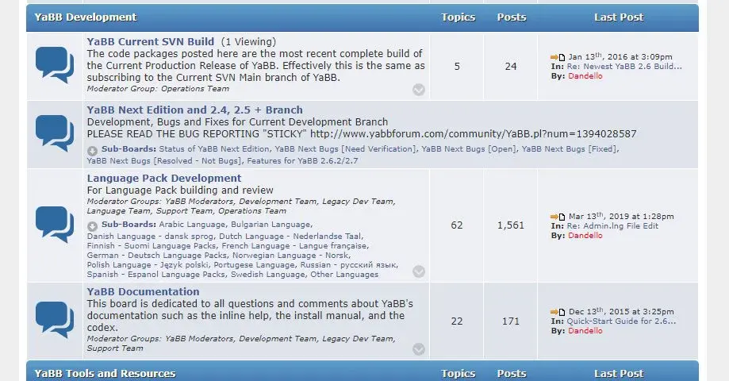The height and width of the screenshot is (381, 729).
Task: Open YaBB Current SVN Build board
Action: [150, 41]
